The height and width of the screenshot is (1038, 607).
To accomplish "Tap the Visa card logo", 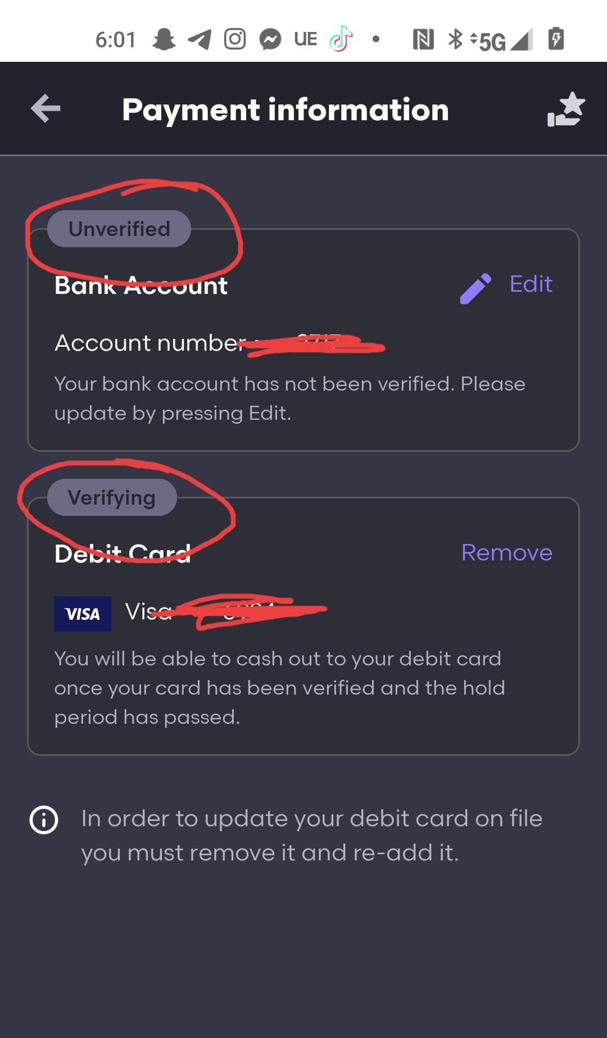I will pos(82,613).
